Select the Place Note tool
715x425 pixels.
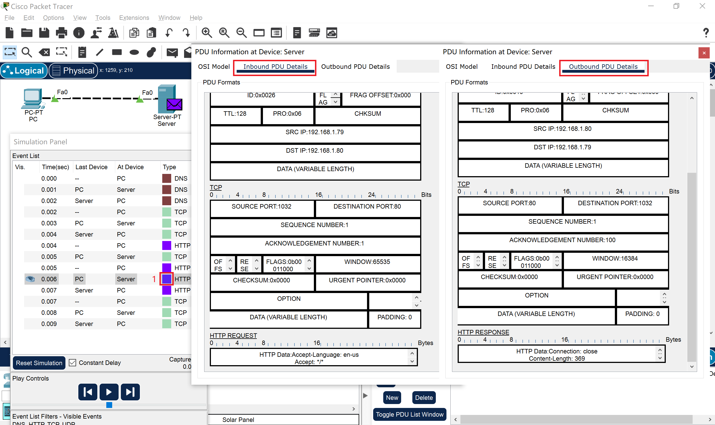[x=82, y=52]
